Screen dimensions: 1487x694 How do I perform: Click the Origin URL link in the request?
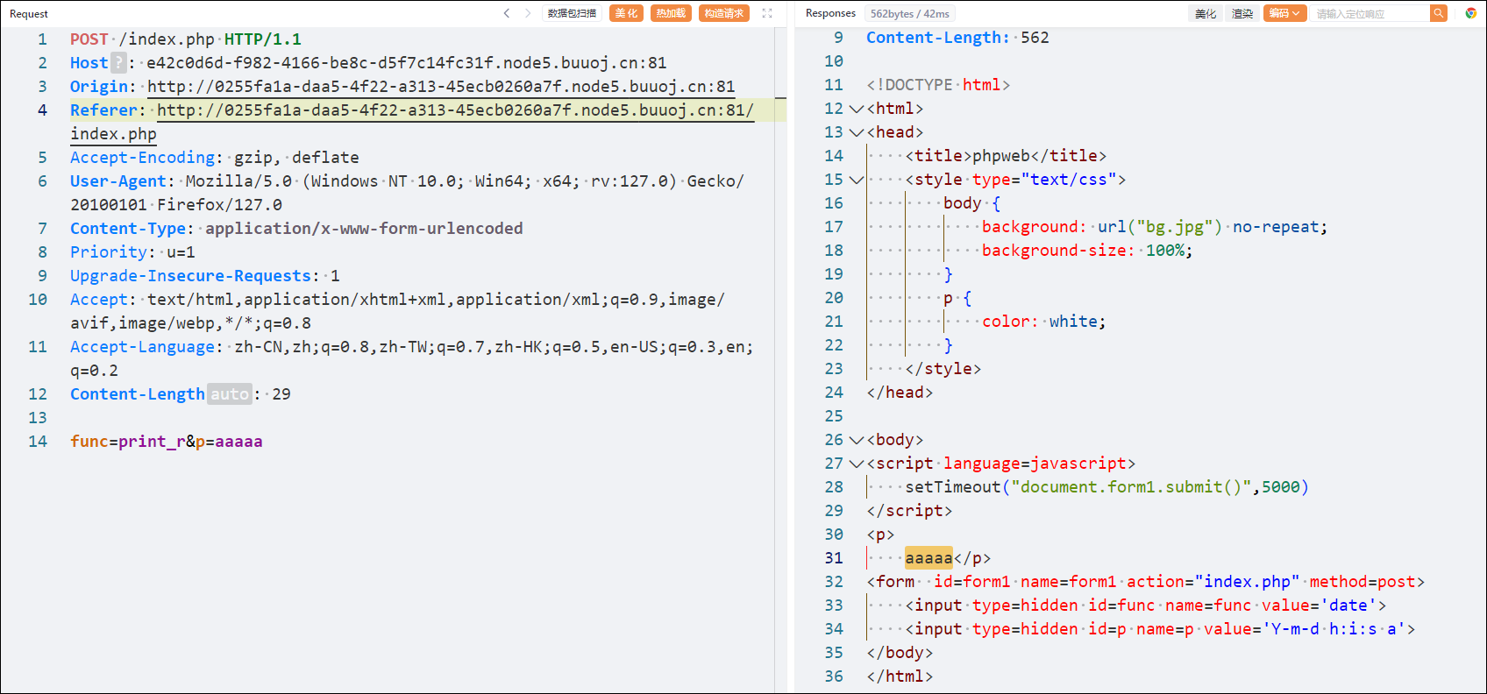441,87
